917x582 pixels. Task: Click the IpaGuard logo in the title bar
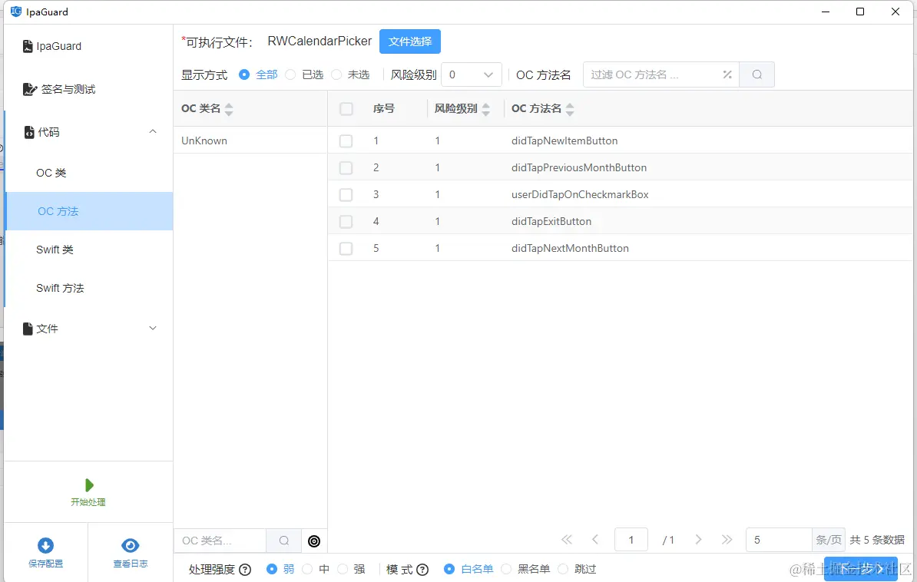(x=14, y=12)
